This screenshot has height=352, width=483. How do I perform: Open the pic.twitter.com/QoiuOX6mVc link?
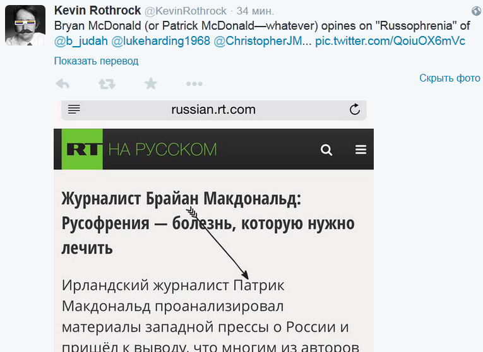390,41
